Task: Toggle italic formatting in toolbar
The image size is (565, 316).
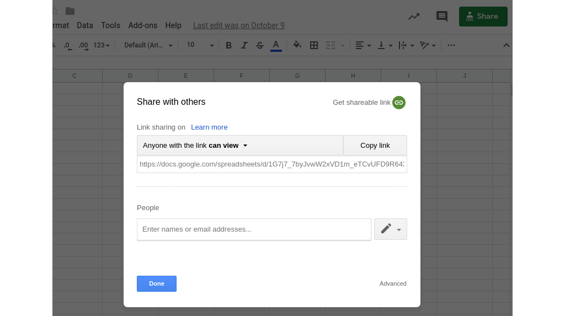Action: [x=244, y=45]
